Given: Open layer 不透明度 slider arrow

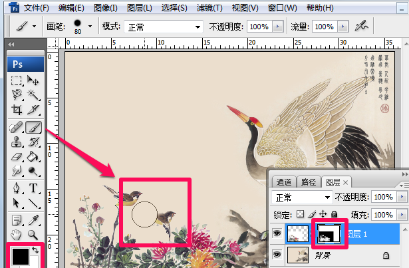Looking at the screenshot, I should point(402,197).
